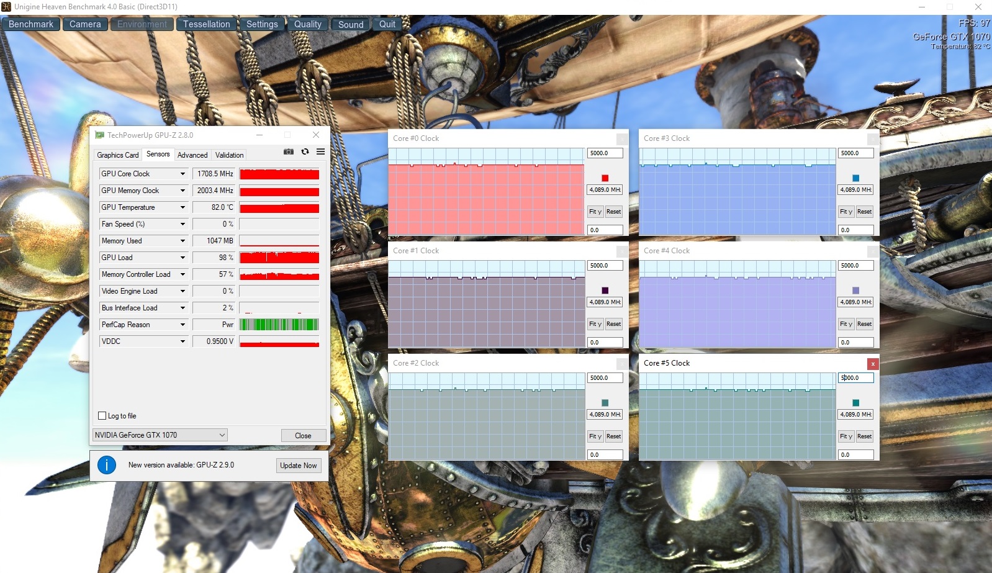Viewport: 992px width, 573px height.
Task: Click Reset in Core #3 Clock
Action: coord(865,212)
